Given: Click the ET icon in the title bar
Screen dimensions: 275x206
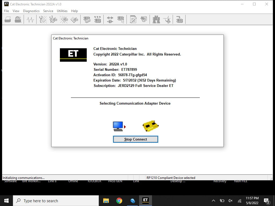Looking at the screenshot, I should coord(6,4).
